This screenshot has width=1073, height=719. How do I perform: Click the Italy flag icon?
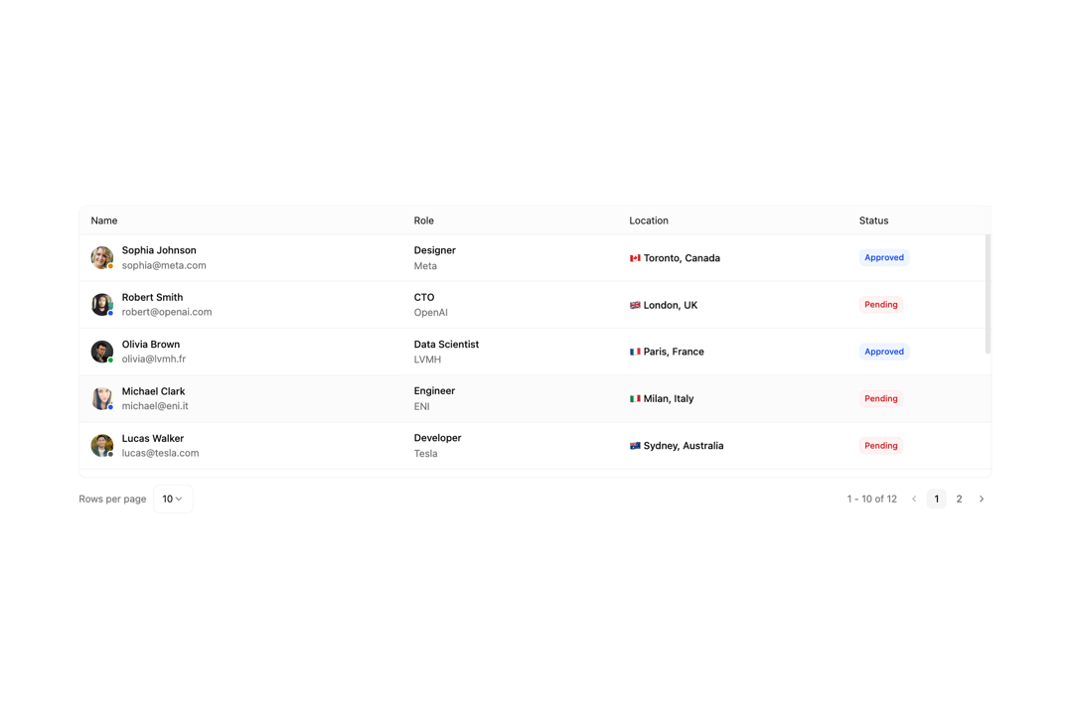(x=635, y=398)
